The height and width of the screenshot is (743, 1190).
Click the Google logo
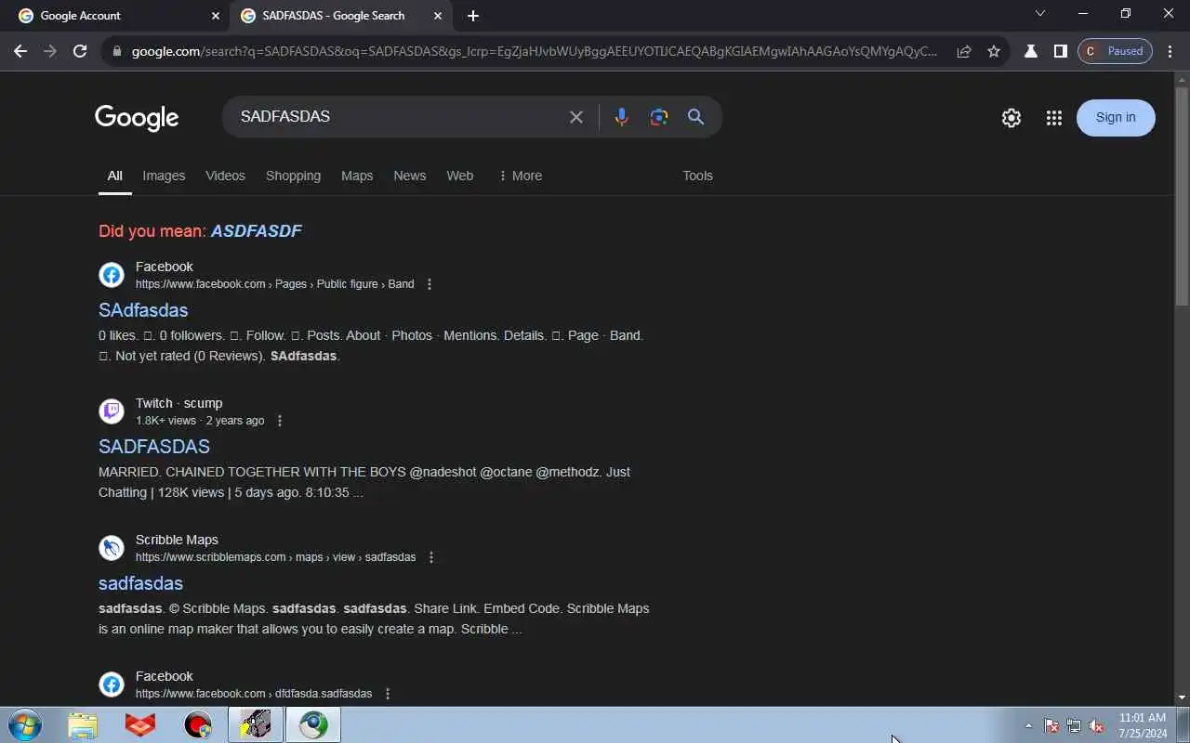tap(137, 118)
